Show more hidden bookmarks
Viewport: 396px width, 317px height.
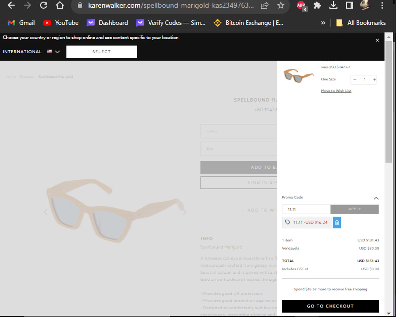click(x=323, y=23)
